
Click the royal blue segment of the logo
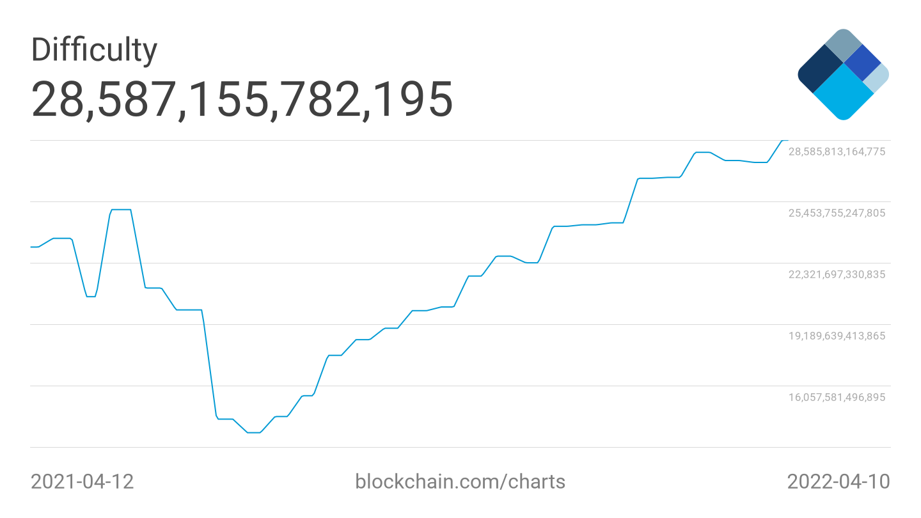[862, 63]
